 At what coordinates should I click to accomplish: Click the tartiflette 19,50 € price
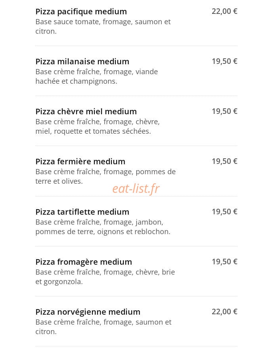pyautogui.click(x=224, y=211)
